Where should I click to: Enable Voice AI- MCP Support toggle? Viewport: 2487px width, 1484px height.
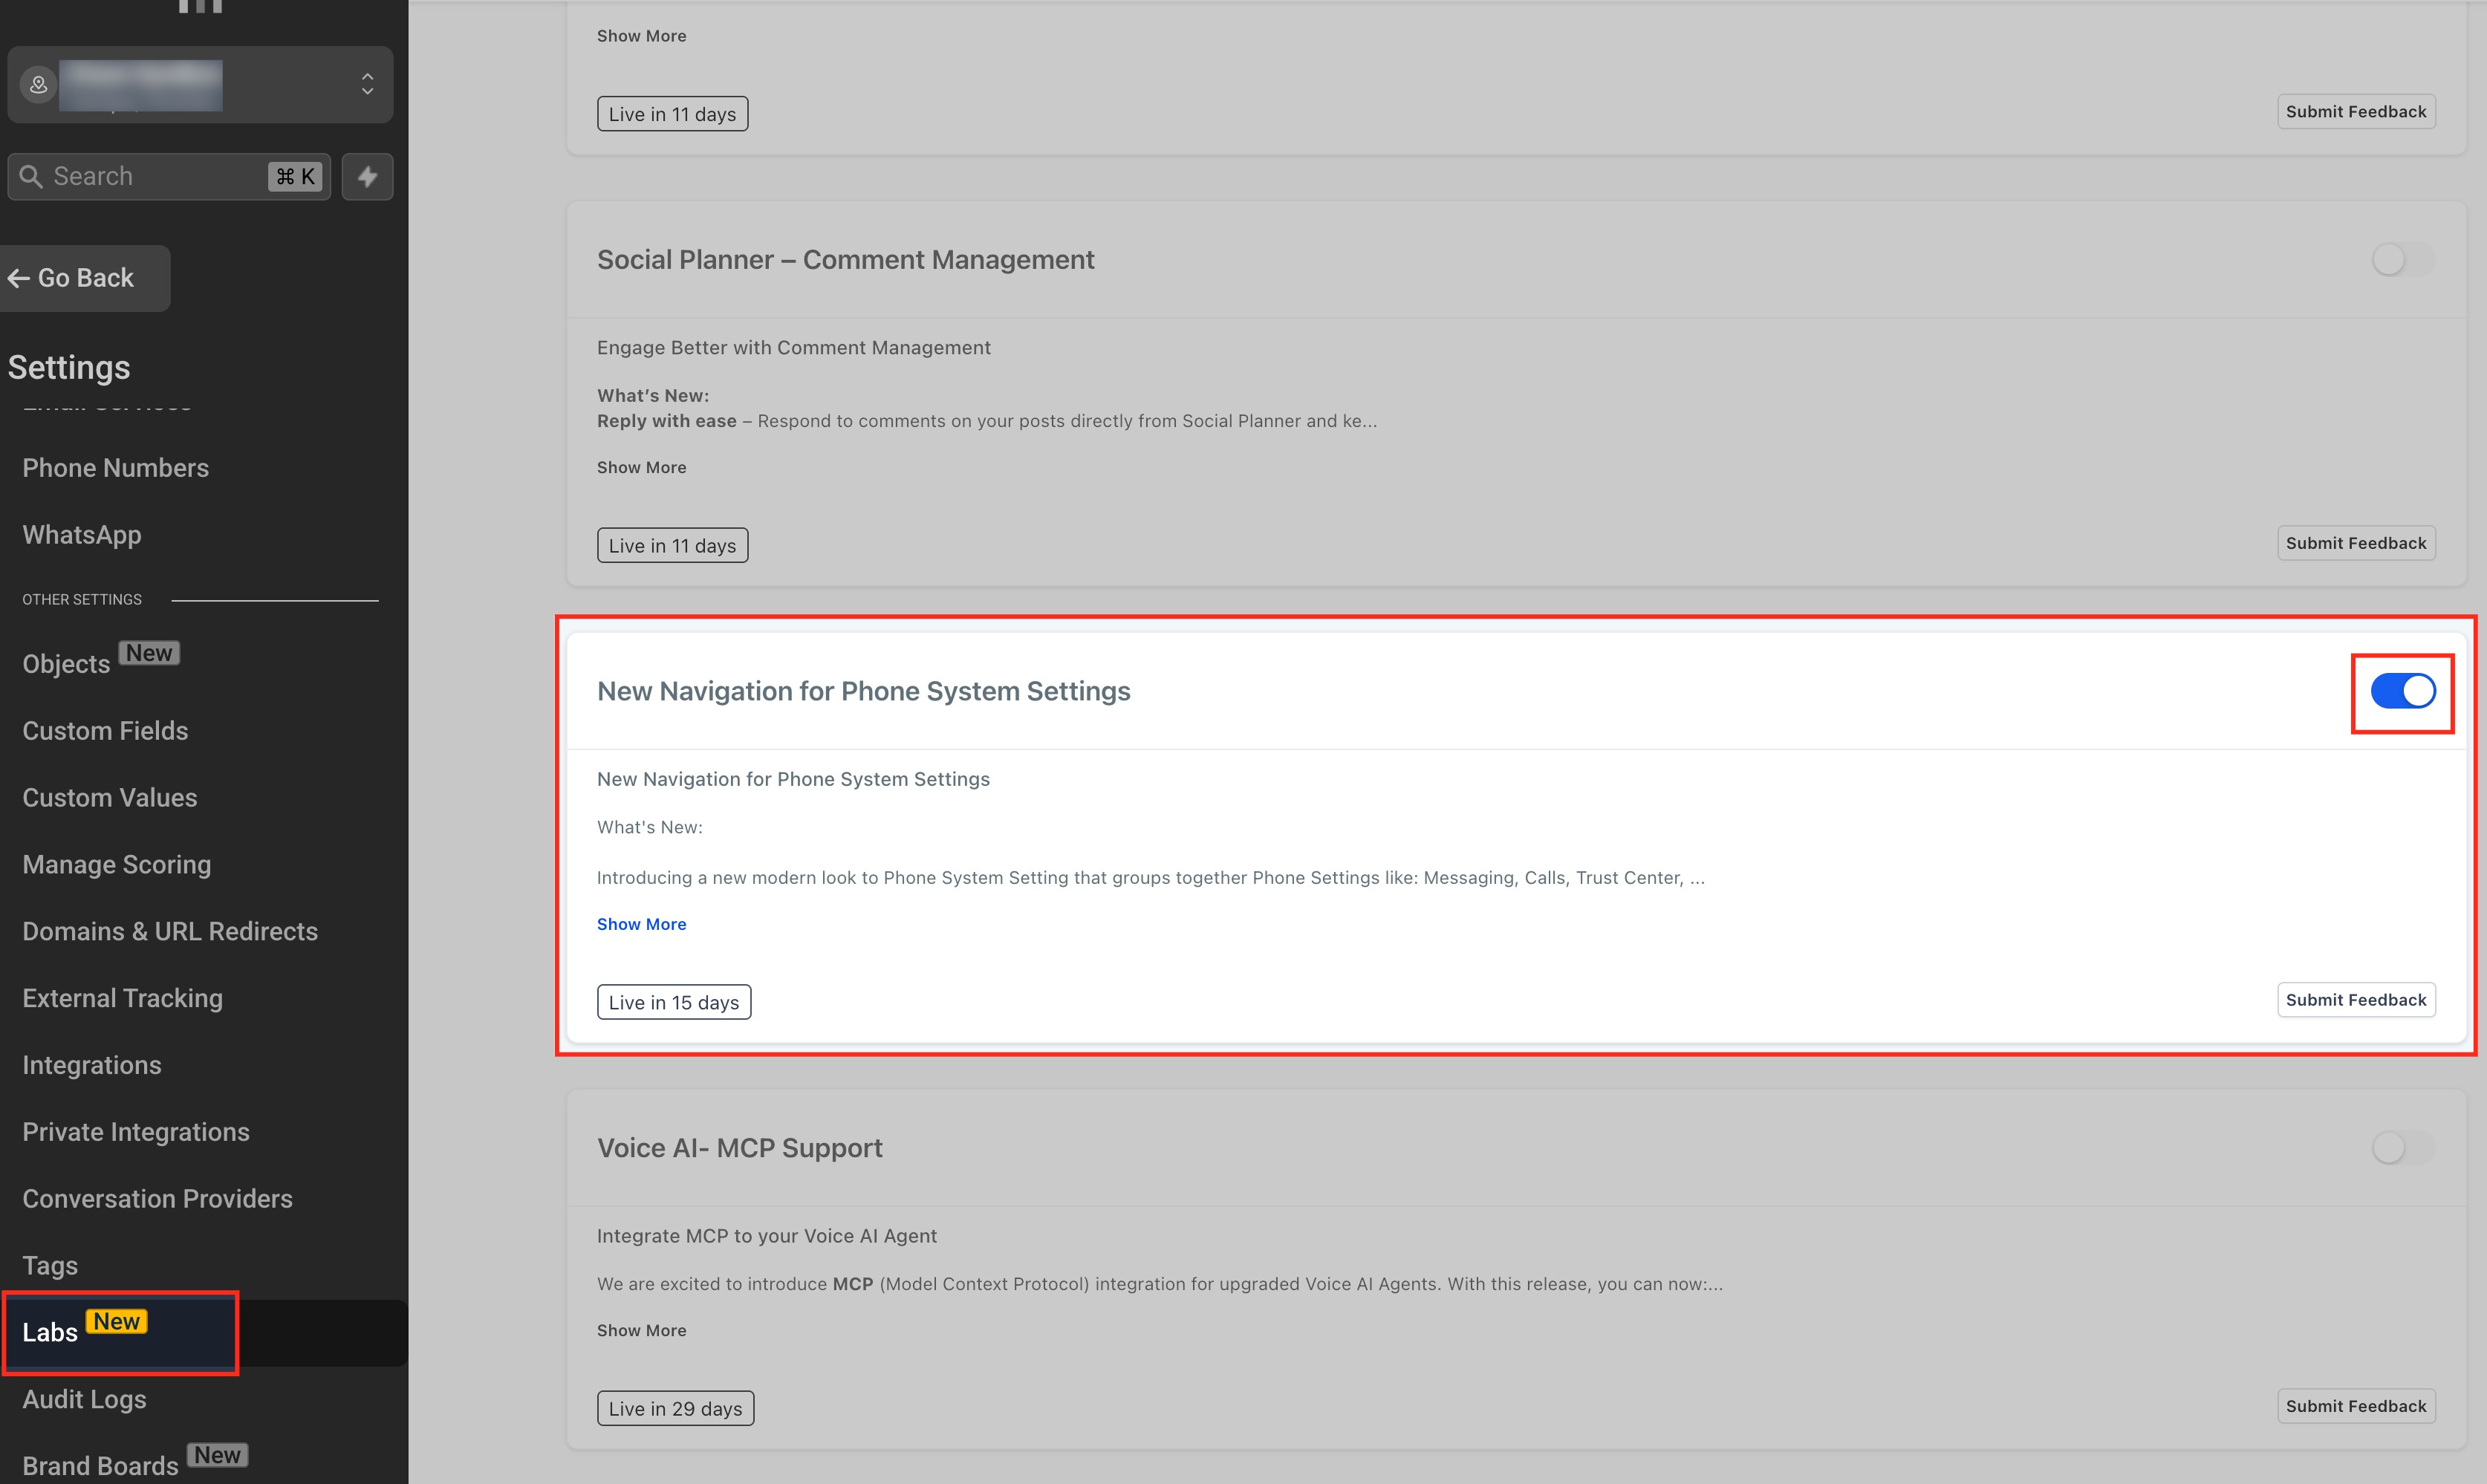[x=2402, y=1147]
